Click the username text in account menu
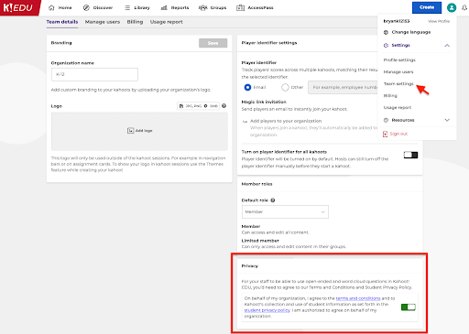The height and width of the screenshot is (334, 469). pos(397,21)
